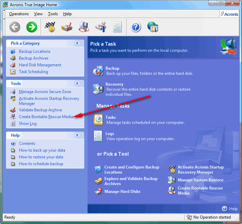Click the Create Bootable Rescue Media toolbar icon

pos(84,27)
